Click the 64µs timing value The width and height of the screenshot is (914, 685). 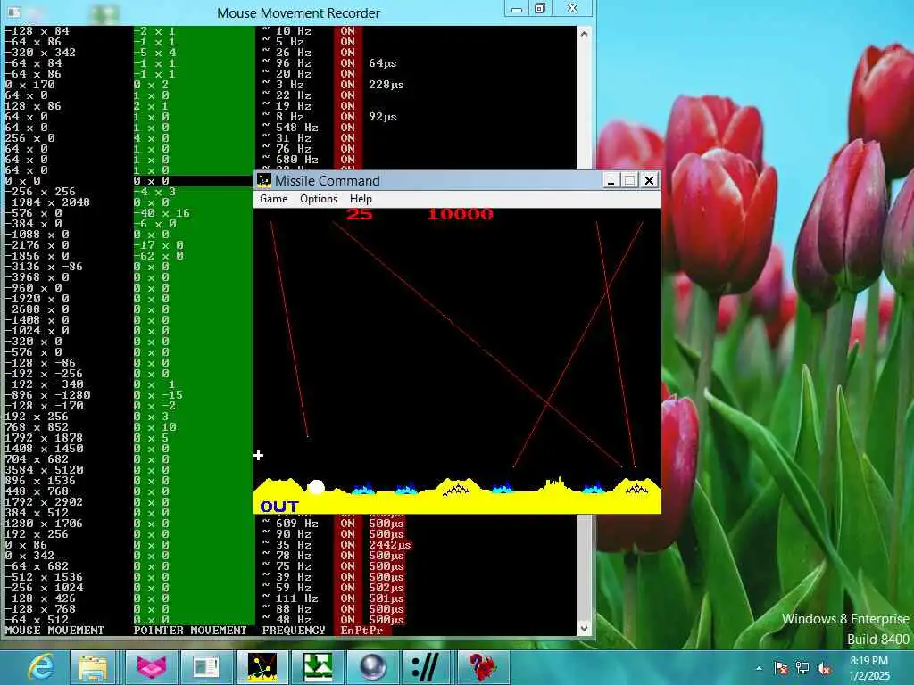point(382,63)
